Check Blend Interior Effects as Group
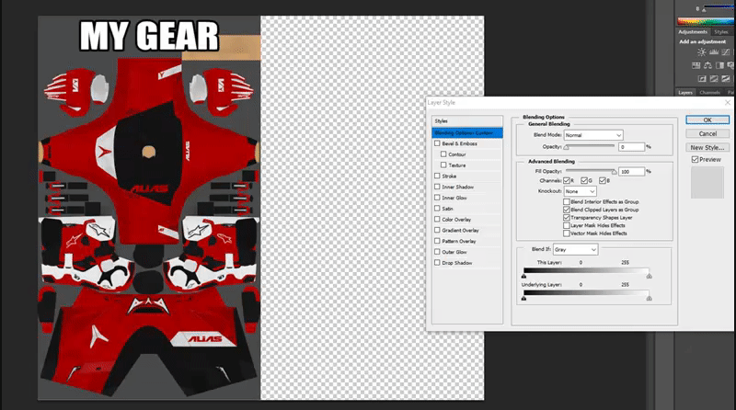736x410 pixels. (x=567, y=201)
